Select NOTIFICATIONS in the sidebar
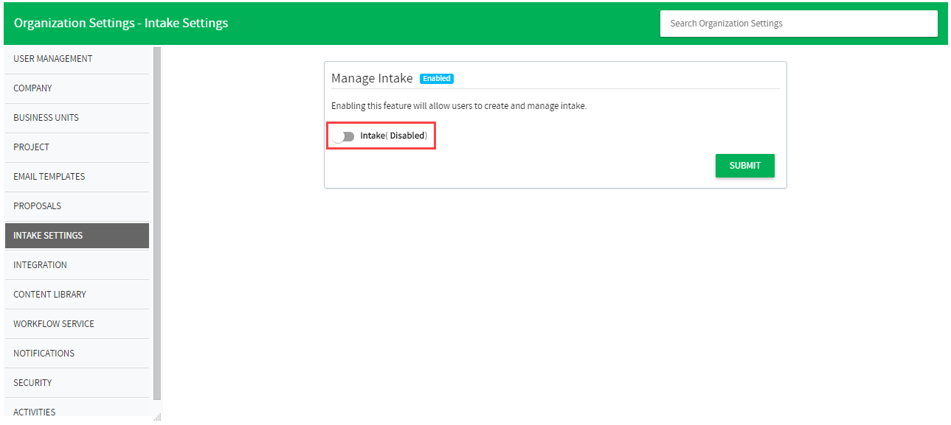951x425 pixels. (77, 354)
